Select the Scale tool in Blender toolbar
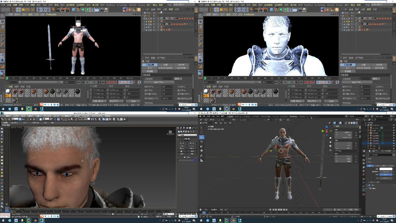The width and height of the screenshot is (396, 223). click(202, 146)
